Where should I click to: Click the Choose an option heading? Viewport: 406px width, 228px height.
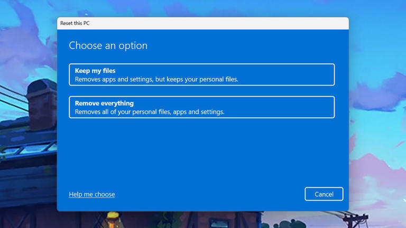(x=108, y=45)
